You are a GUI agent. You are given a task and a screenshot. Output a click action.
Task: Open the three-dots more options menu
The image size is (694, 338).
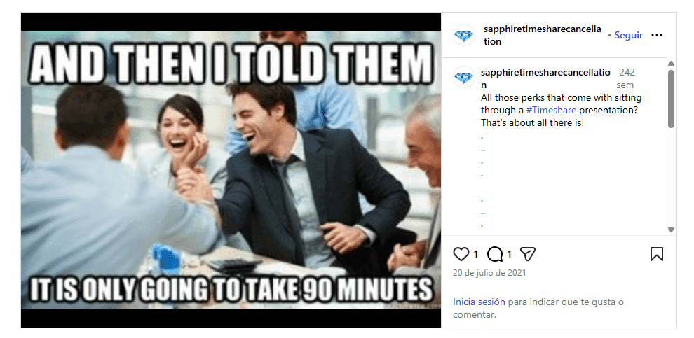click(657, 36)
